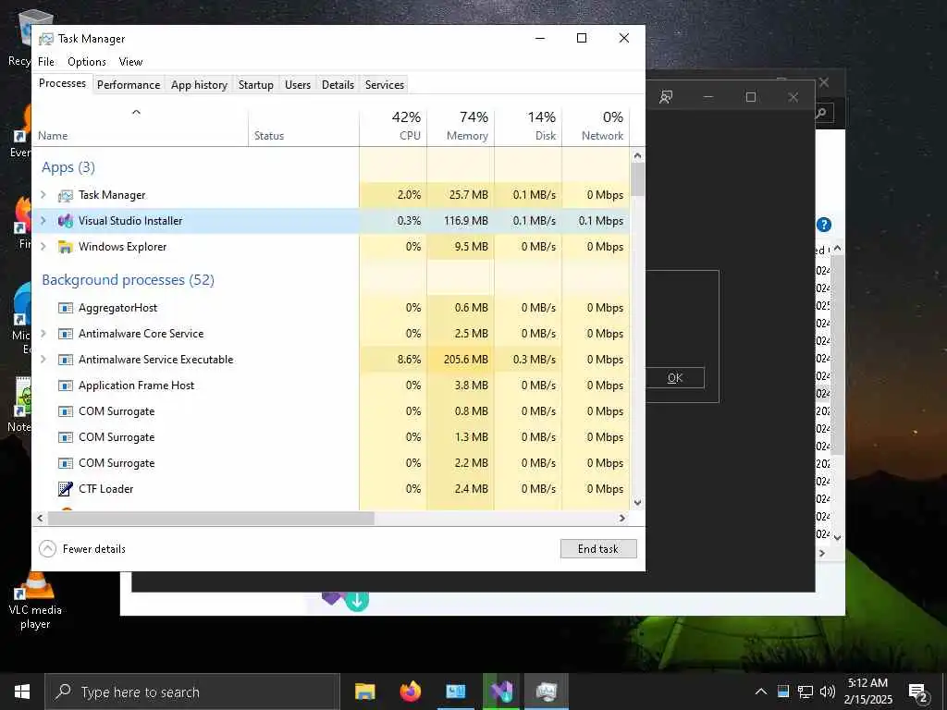
Task: Open Task Manager taskbar icon
Action: point(547,692)
